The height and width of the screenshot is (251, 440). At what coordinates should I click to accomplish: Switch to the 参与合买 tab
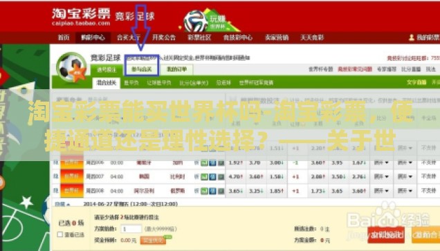(x=142, y=69)
